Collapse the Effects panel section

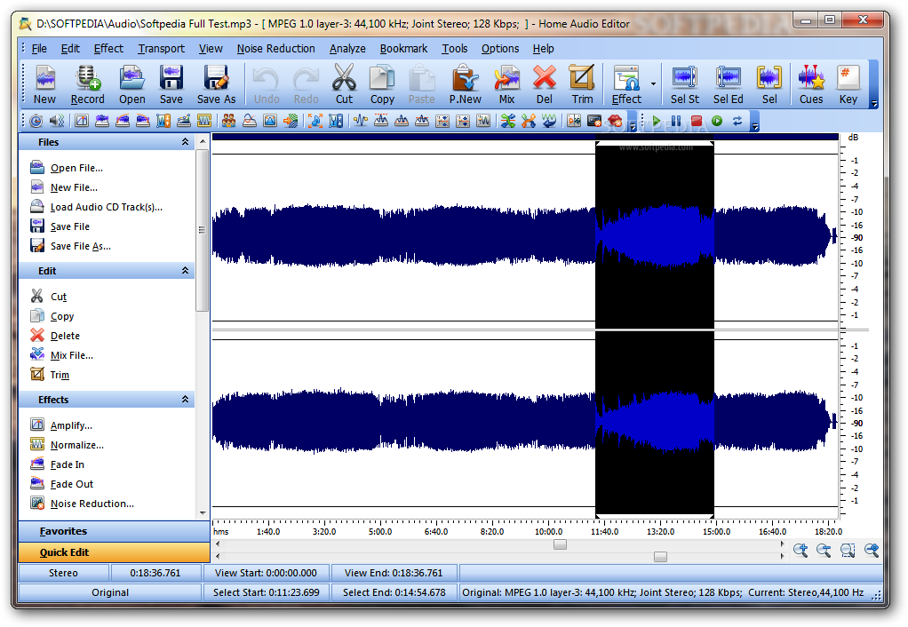[x=186, y=399]
